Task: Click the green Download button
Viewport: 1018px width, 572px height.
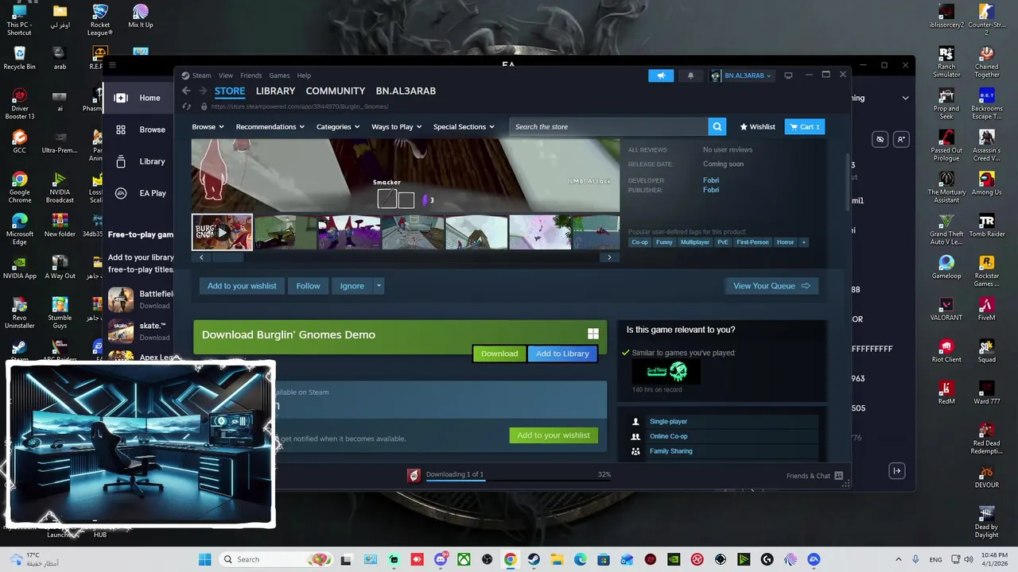Action: 499,354
